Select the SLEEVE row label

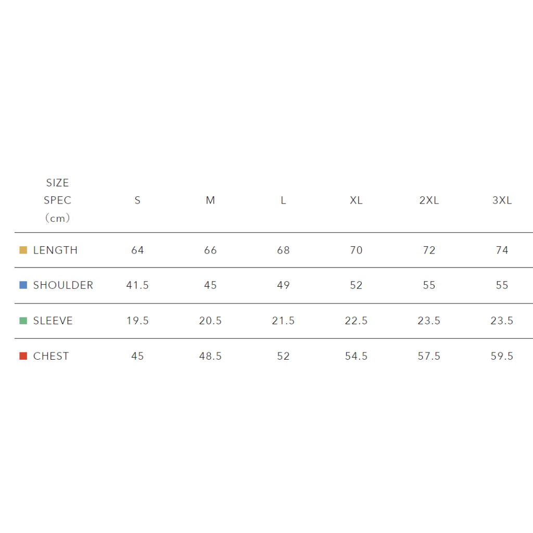coord(53,321)
